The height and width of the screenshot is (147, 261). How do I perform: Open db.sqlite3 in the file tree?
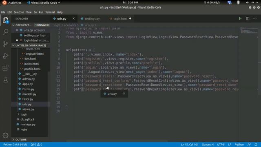coord(27,119)
